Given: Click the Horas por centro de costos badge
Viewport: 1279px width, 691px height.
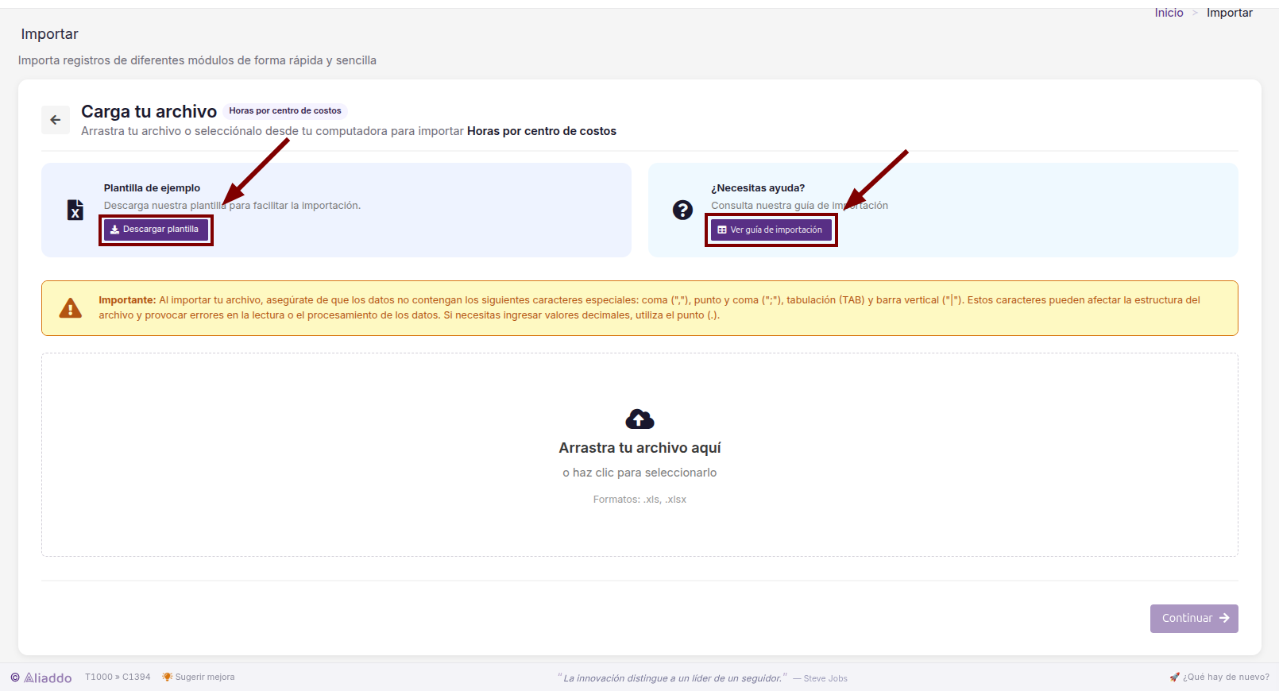Looking at the screenshot, I should tap(285, 111).
